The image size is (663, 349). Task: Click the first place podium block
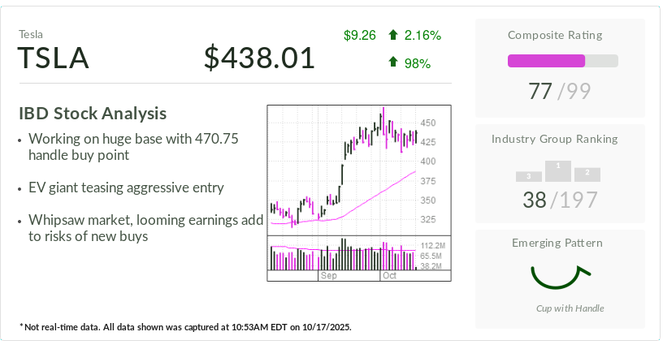pos(558,170)
